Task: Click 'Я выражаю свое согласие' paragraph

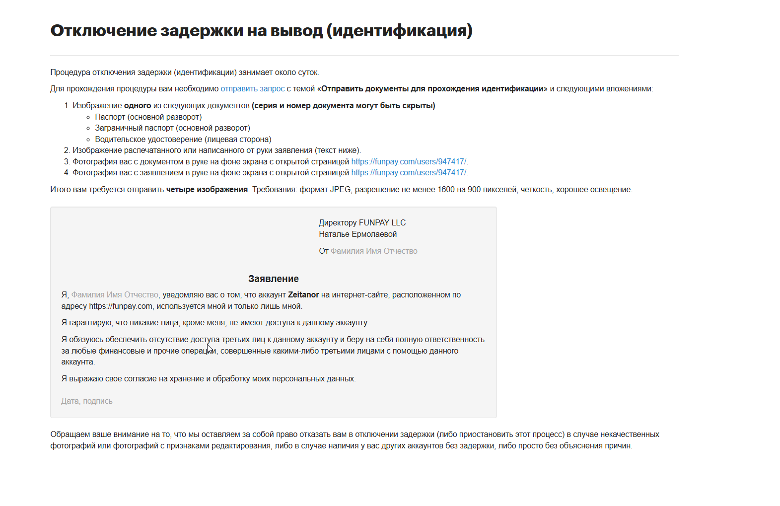Action: [x=209, y=379]
